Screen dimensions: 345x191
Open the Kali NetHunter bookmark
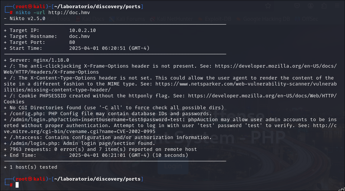pos(171,19)
